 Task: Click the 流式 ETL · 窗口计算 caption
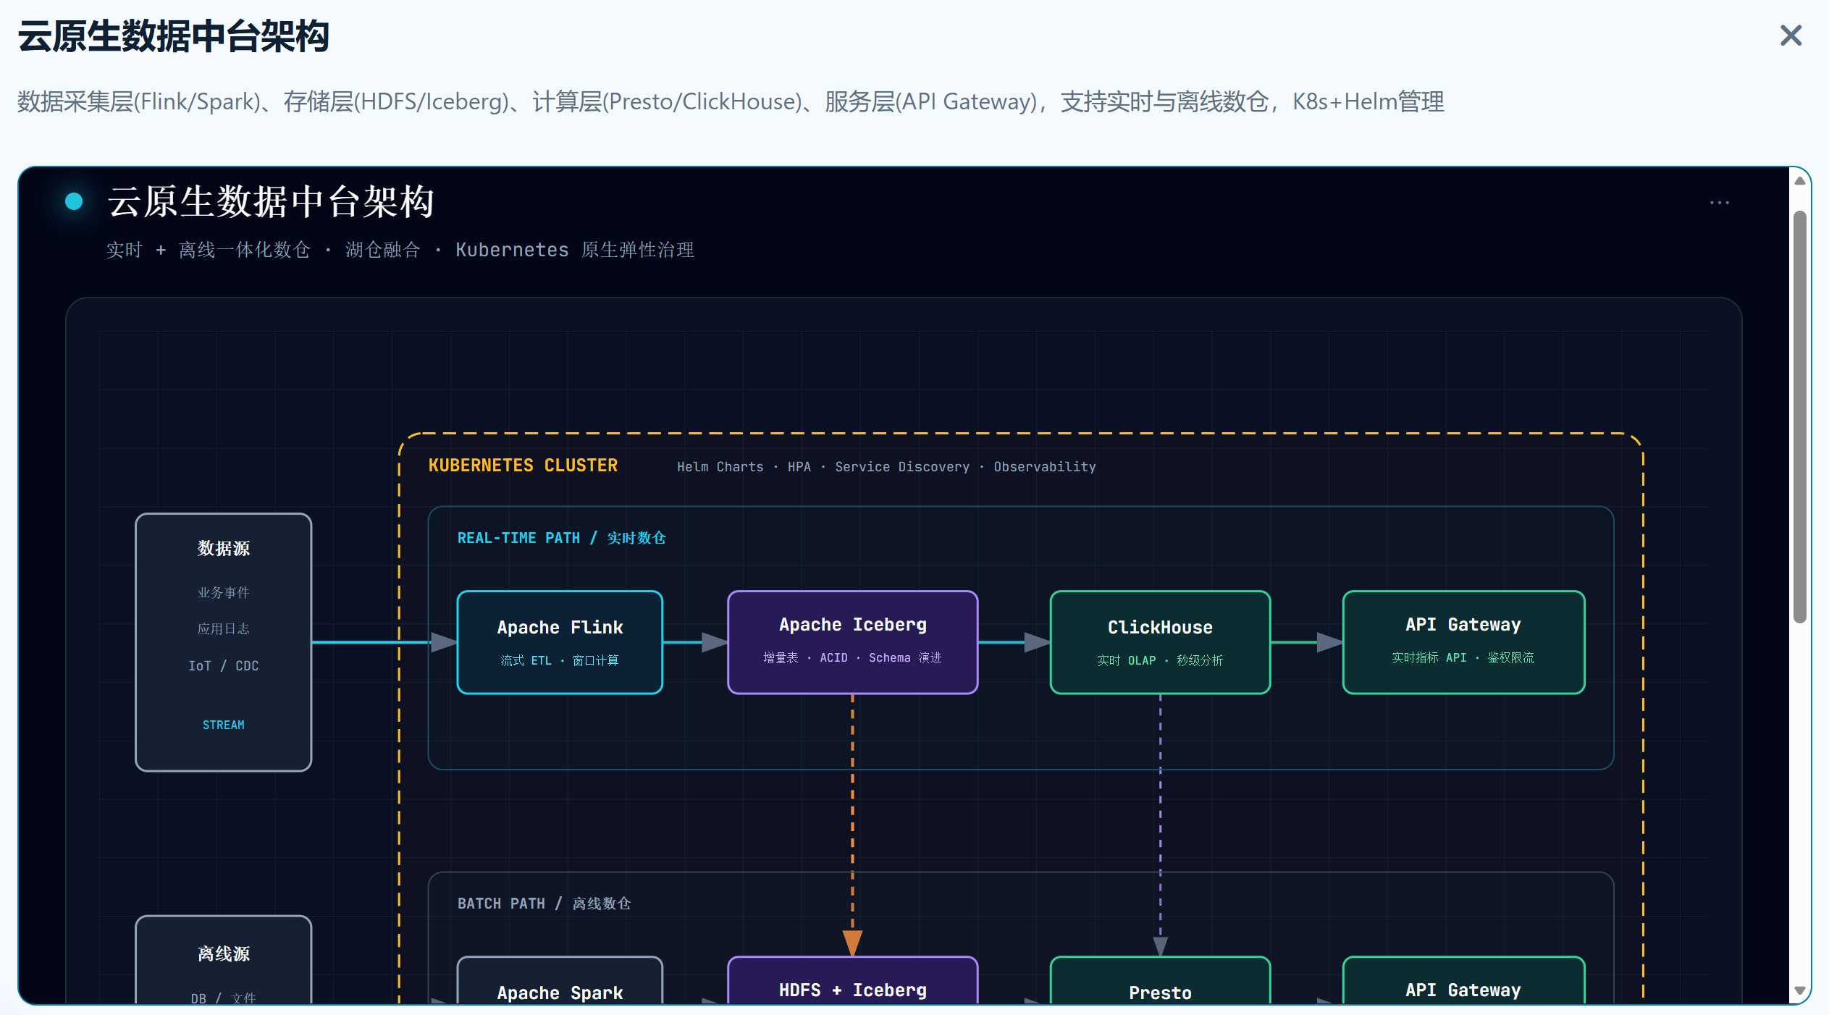[x=560, y=660]
